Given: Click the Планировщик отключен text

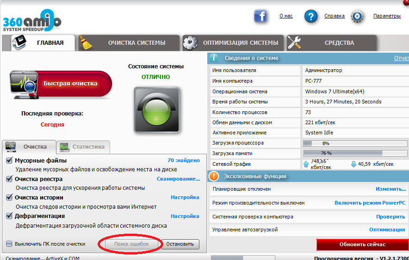Looking at the screenshot, I should [x=242, y=189].
